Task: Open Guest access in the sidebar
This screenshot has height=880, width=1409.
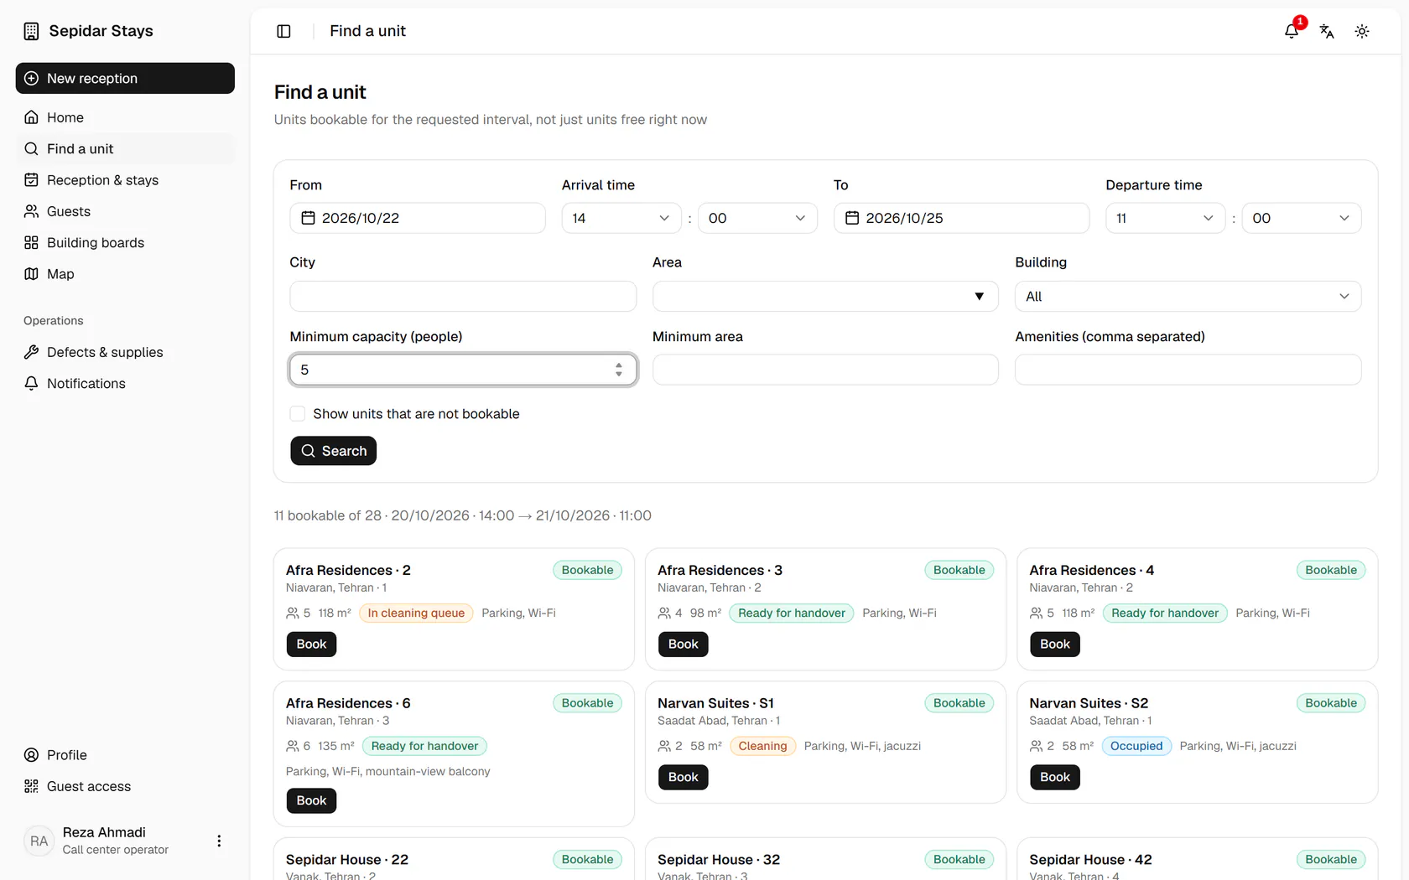Action: coord(125,786)
